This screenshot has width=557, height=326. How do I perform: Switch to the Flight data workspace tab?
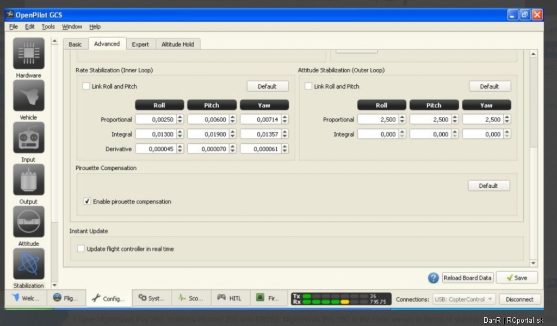66,298
